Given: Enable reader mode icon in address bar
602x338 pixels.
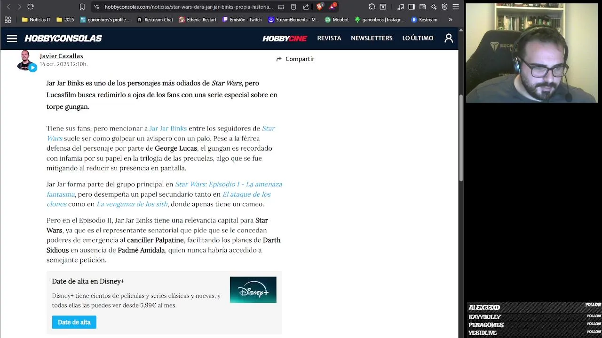Looking at the screenshot, I should coord(293,7).
